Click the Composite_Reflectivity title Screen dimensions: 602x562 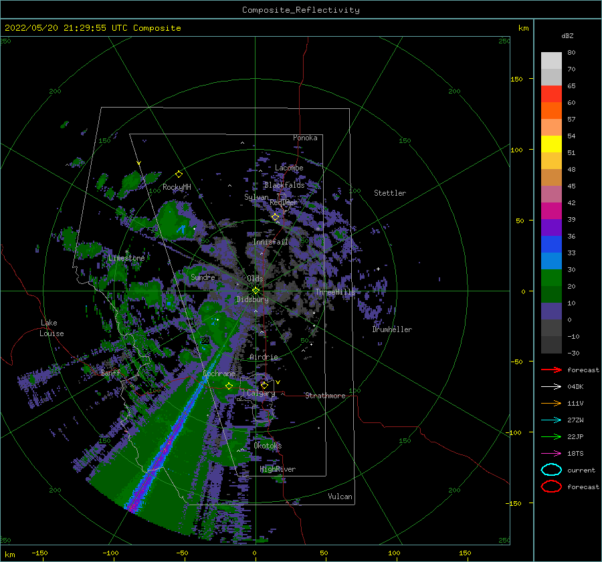301,10
